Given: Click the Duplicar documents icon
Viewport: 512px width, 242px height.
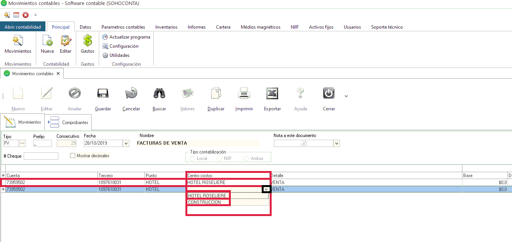Looking at the screenshot, I should 216,94.
